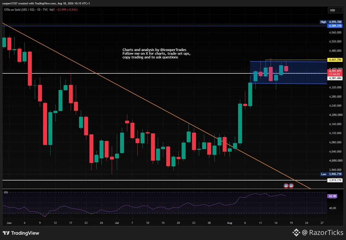Click the USD currency button
This screenshot has width=346, height=240.
[x=335, y=10]
